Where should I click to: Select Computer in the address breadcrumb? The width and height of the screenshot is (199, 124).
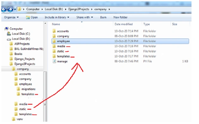(x=33, y=9)
